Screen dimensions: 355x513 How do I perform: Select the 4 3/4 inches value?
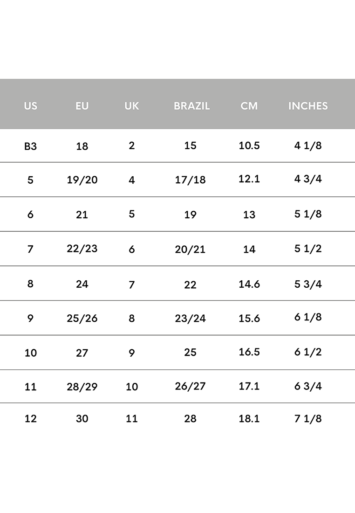(x=308, y=179)
